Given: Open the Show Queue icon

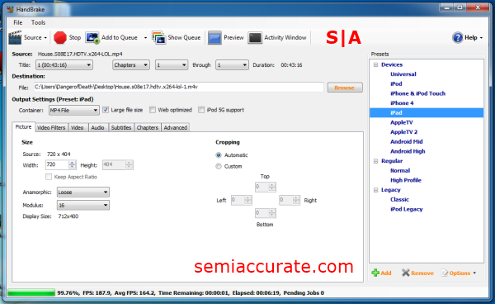Looking at the screenshot, I should click(158, 37).
